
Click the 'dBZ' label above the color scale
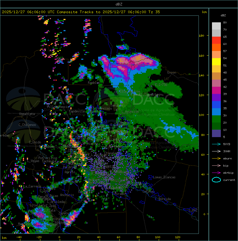[x=223, y=15]
